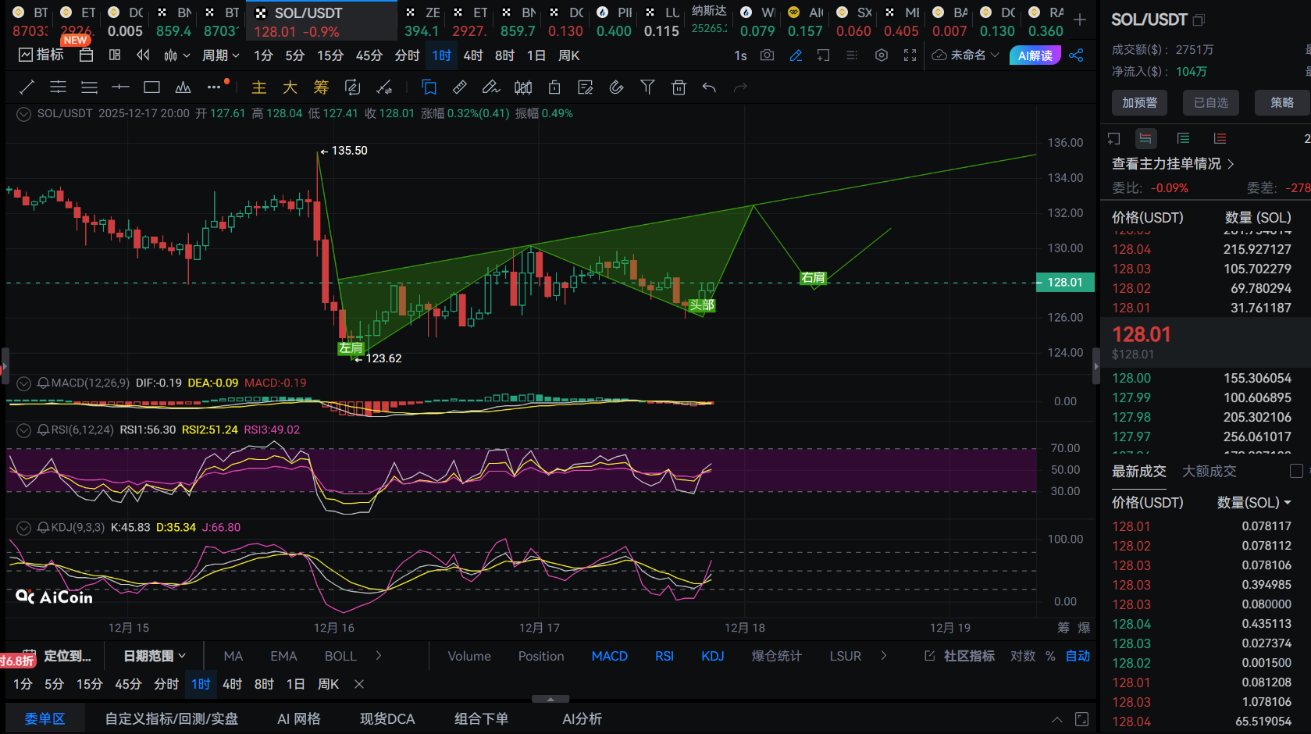Expand the 周期 period dropdown
1311x734 pixels.
[221, 55]
